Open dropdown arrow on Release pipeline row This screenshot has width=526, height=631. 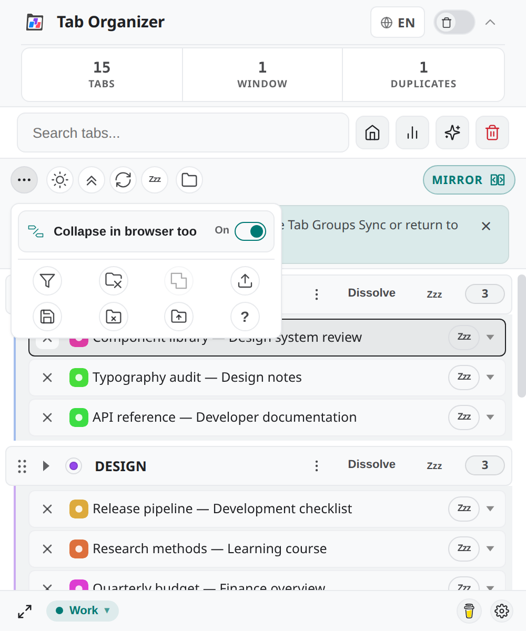[x=491, y=508]
